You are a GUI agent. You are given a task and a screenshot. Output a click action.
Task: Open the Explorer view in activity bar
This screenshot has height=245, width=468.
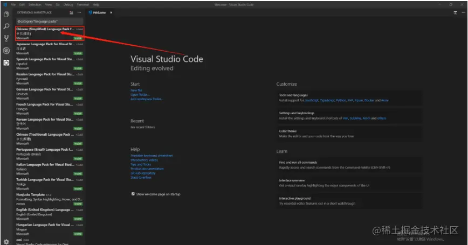[6, 15]
